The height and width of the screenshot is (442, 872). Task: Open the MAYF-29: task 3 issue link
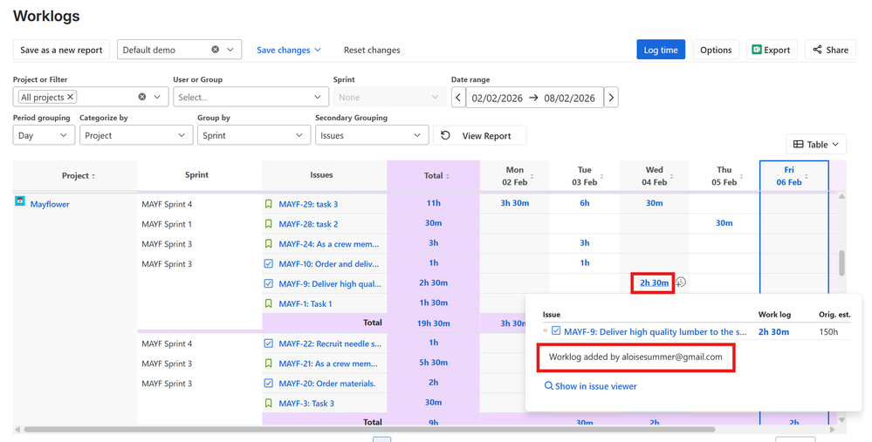tap(308, 204)
